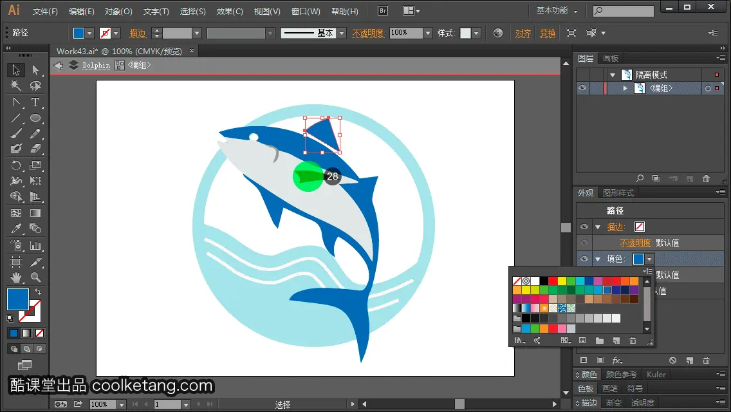
Task: Switch to the 画板 tab
Action: [x=610, y=59]
